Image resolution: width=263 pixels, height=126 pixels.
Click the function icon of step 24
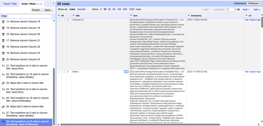click(x=3, y=89)
